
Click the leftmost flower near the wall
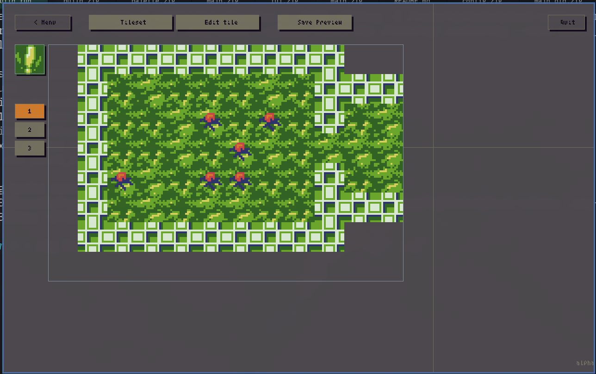coord(122,180)
